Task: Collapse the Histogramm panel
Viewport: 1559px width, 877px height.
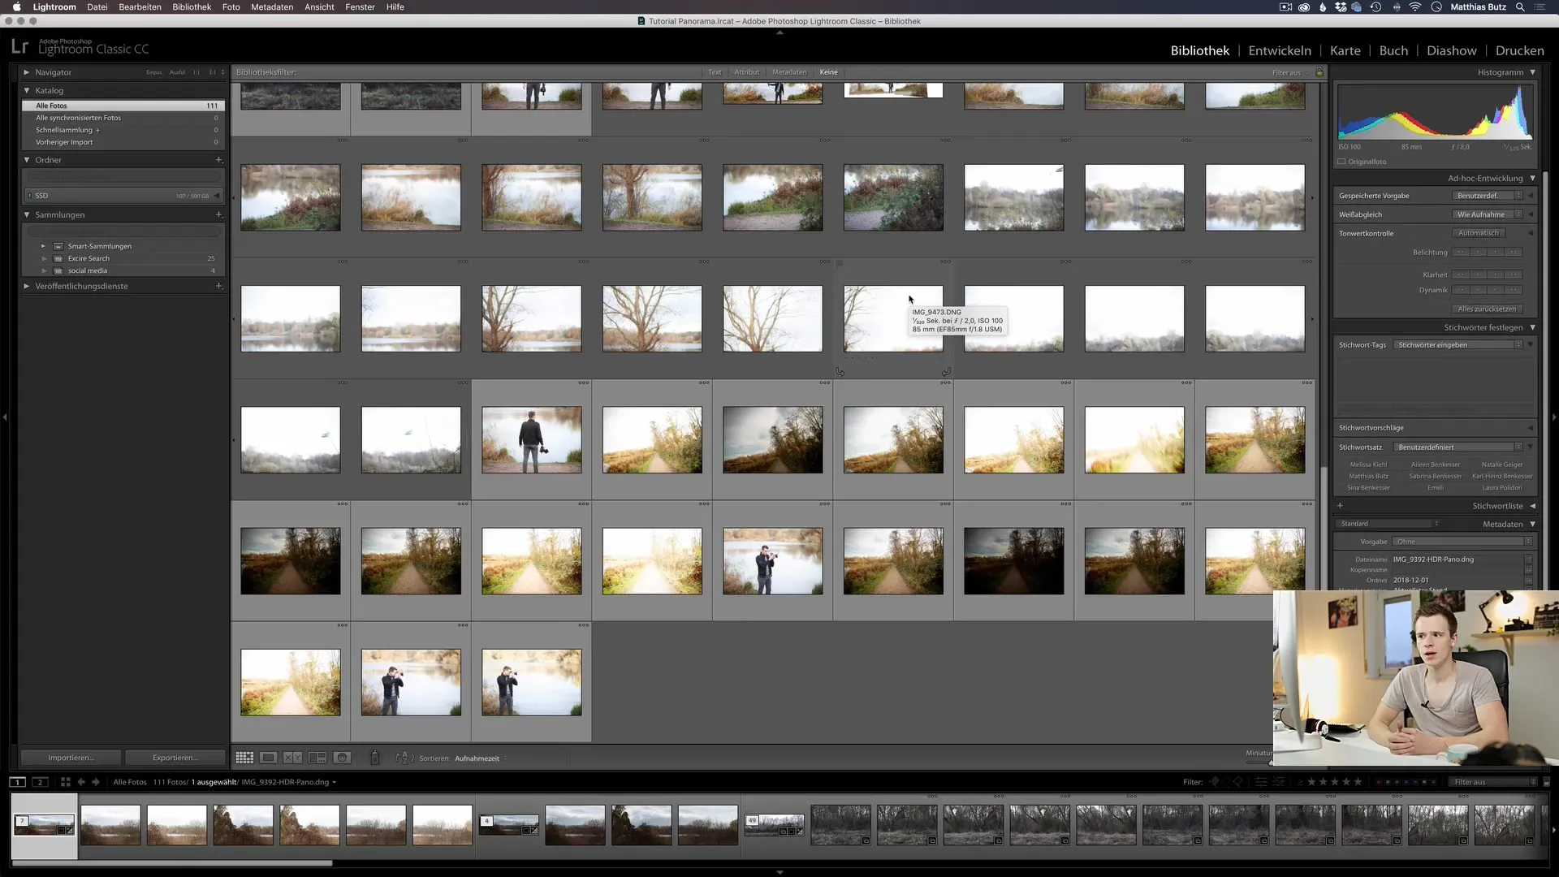Action: tap(1533, 72)
